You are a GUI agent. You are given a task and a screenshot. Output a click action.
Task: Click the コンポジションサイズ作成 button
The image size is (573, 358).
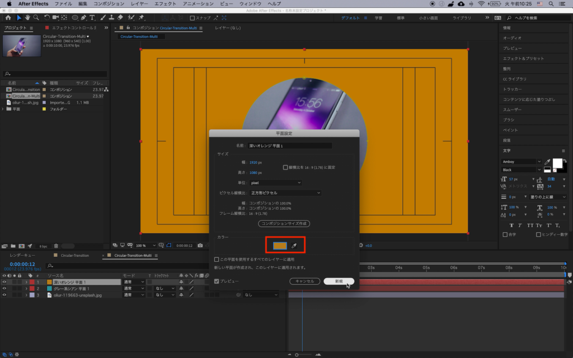click(x=284, y=224)
